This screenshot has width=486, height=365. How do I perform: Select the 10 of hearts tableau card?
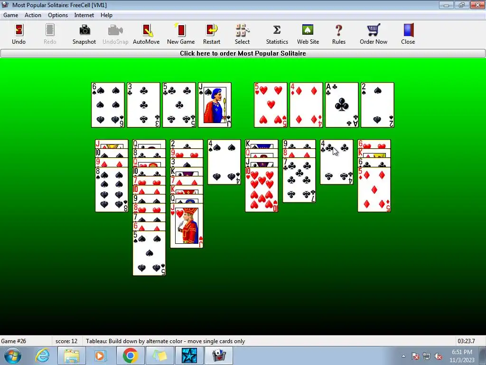262,190
